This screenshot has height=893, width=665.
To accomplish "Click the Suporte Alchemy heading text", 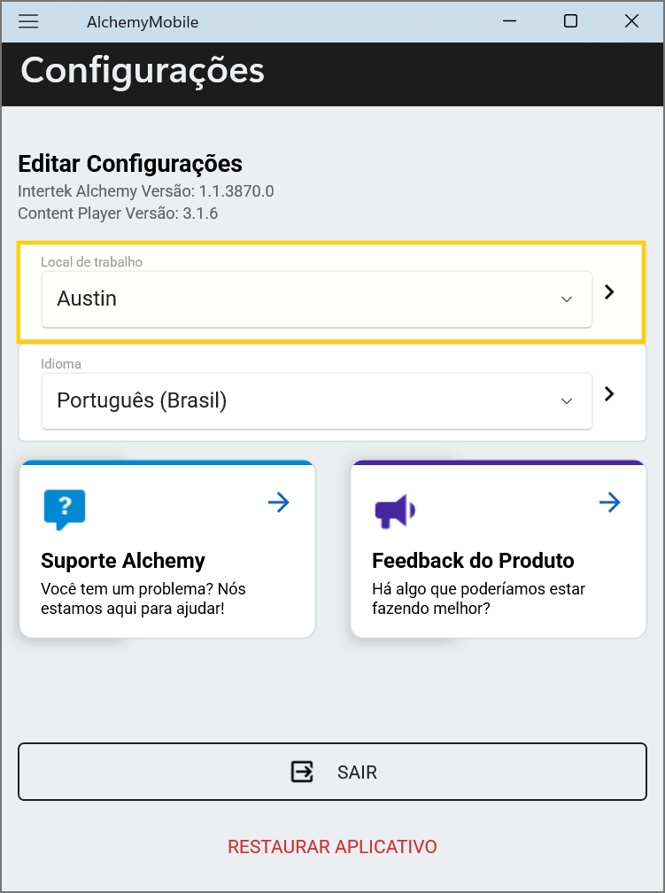I will click(123, 561).
